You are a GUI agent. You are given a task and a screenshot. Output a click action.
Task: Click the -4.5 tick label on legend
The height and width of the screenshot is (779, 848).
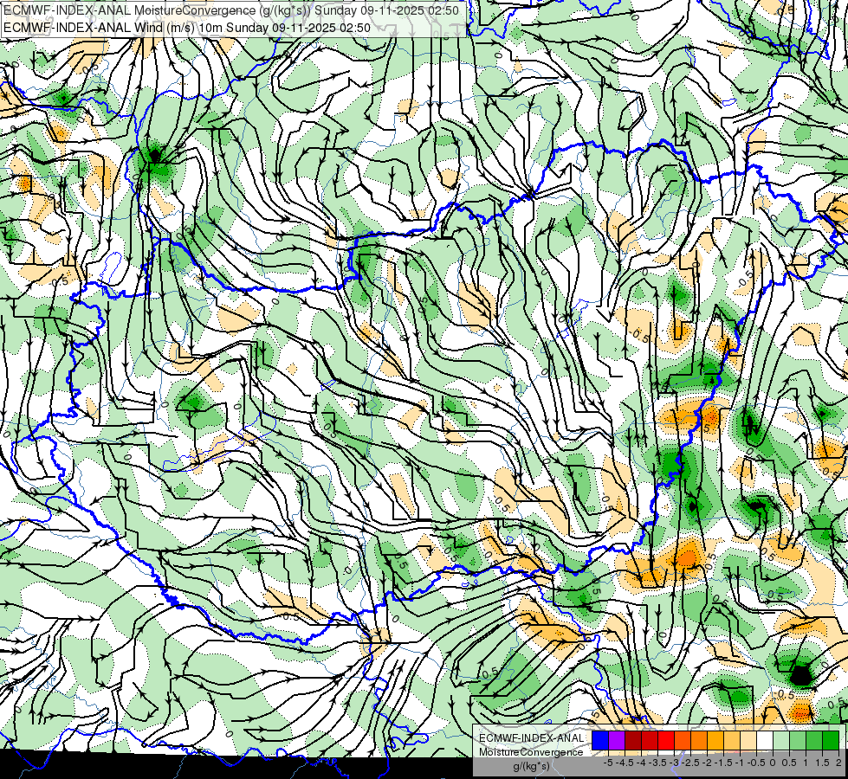(x=625, y=763)
